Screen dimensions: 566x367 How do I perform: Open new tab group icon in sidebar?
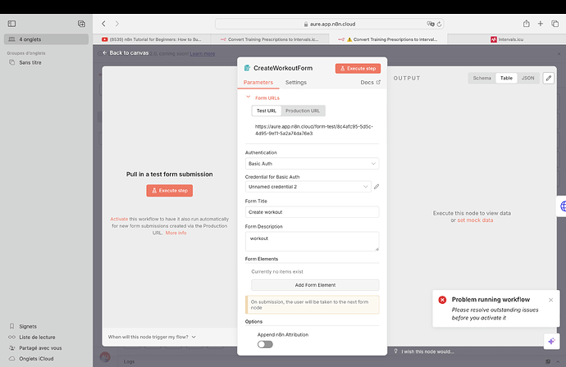[81, 24]
